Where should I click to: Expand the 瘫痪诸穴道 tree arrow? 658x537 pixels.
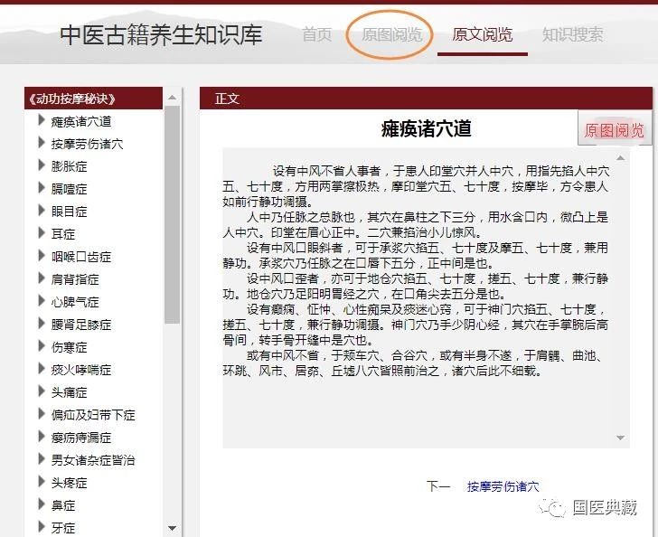pyautogui.click(x=42, y=120)
